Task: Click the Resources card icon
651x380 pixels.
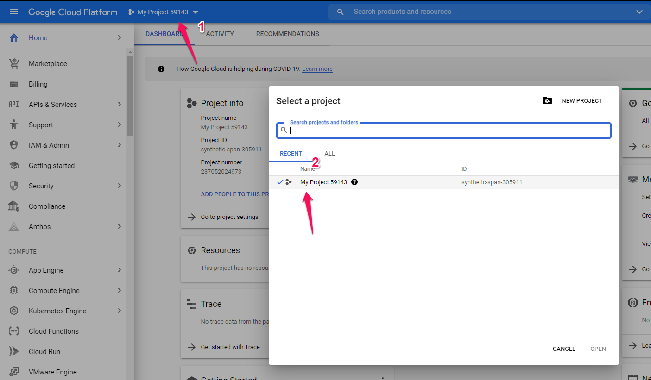Action: coord(191,250)
